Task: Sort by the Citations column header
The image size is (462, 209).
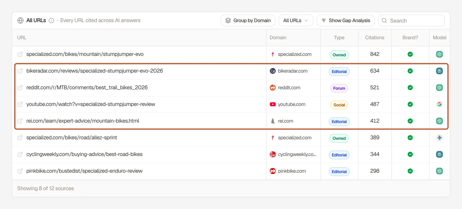Action: [375, 37]
